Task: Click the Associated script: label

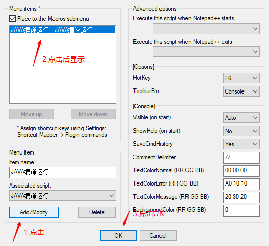Action: click(x=30, y=186)
